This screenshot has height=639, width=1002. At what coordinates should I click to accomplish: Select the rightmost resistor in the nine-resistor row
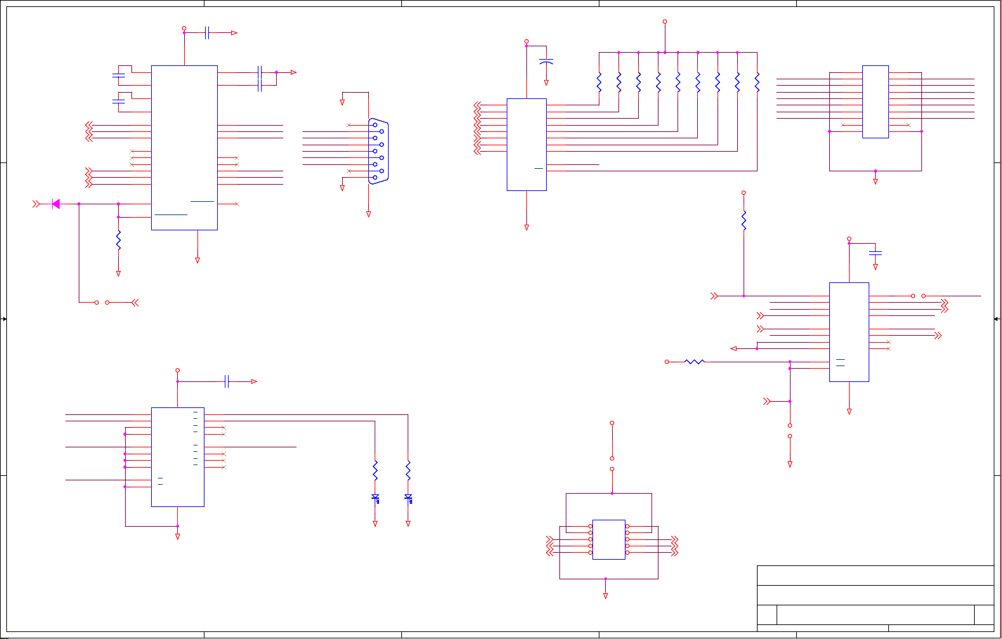(x=757, y=82)
